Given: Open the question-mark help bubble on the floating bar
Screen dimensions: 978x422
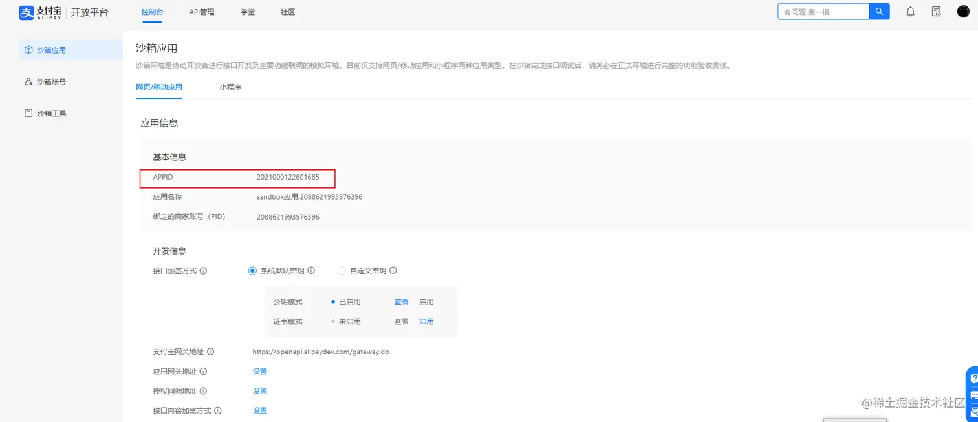Looking at the screenshot, I should pos(973,380).
